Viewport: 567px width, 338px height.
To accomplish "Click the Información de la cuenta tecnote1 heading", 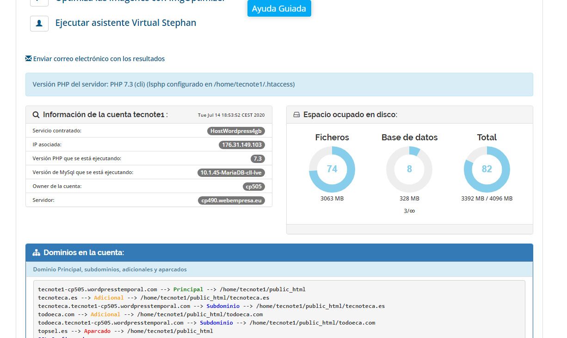I will tap(105, 115).
